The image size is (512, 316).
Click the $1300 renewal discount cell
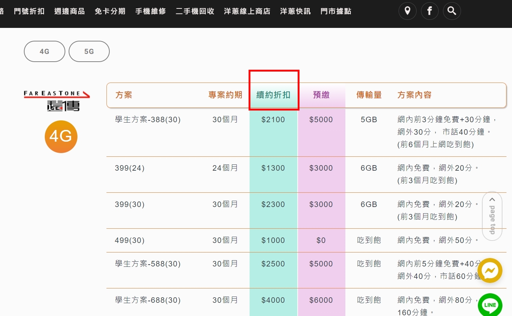coord(273,168)
